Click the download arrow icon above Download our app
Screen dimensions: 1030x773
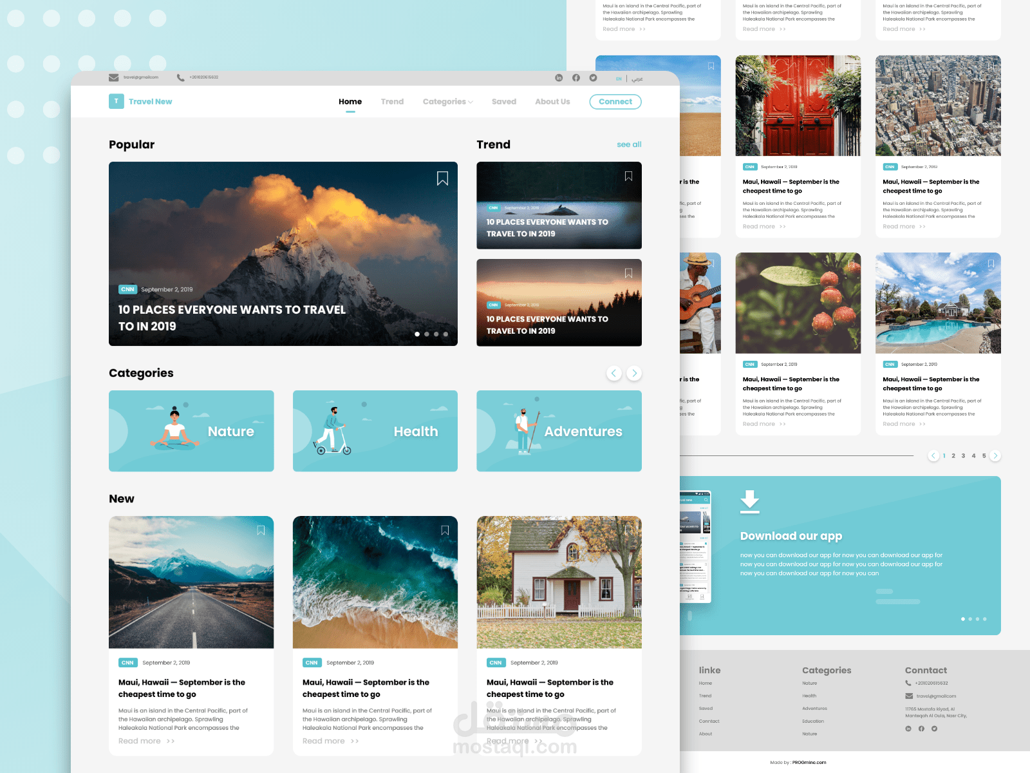tap(750, 501)
